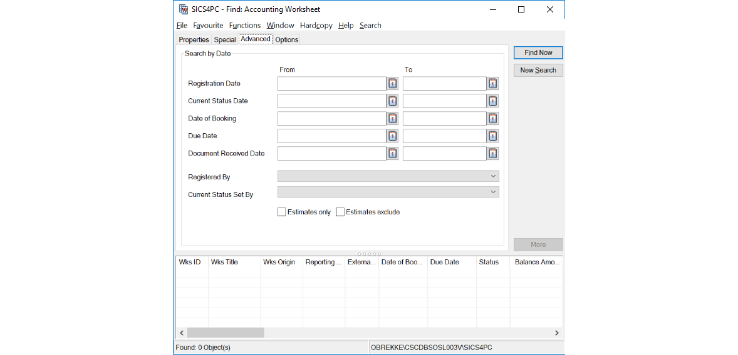Open the Favourite menu
The image size is (738, 355).
click(x=208, y=26)
